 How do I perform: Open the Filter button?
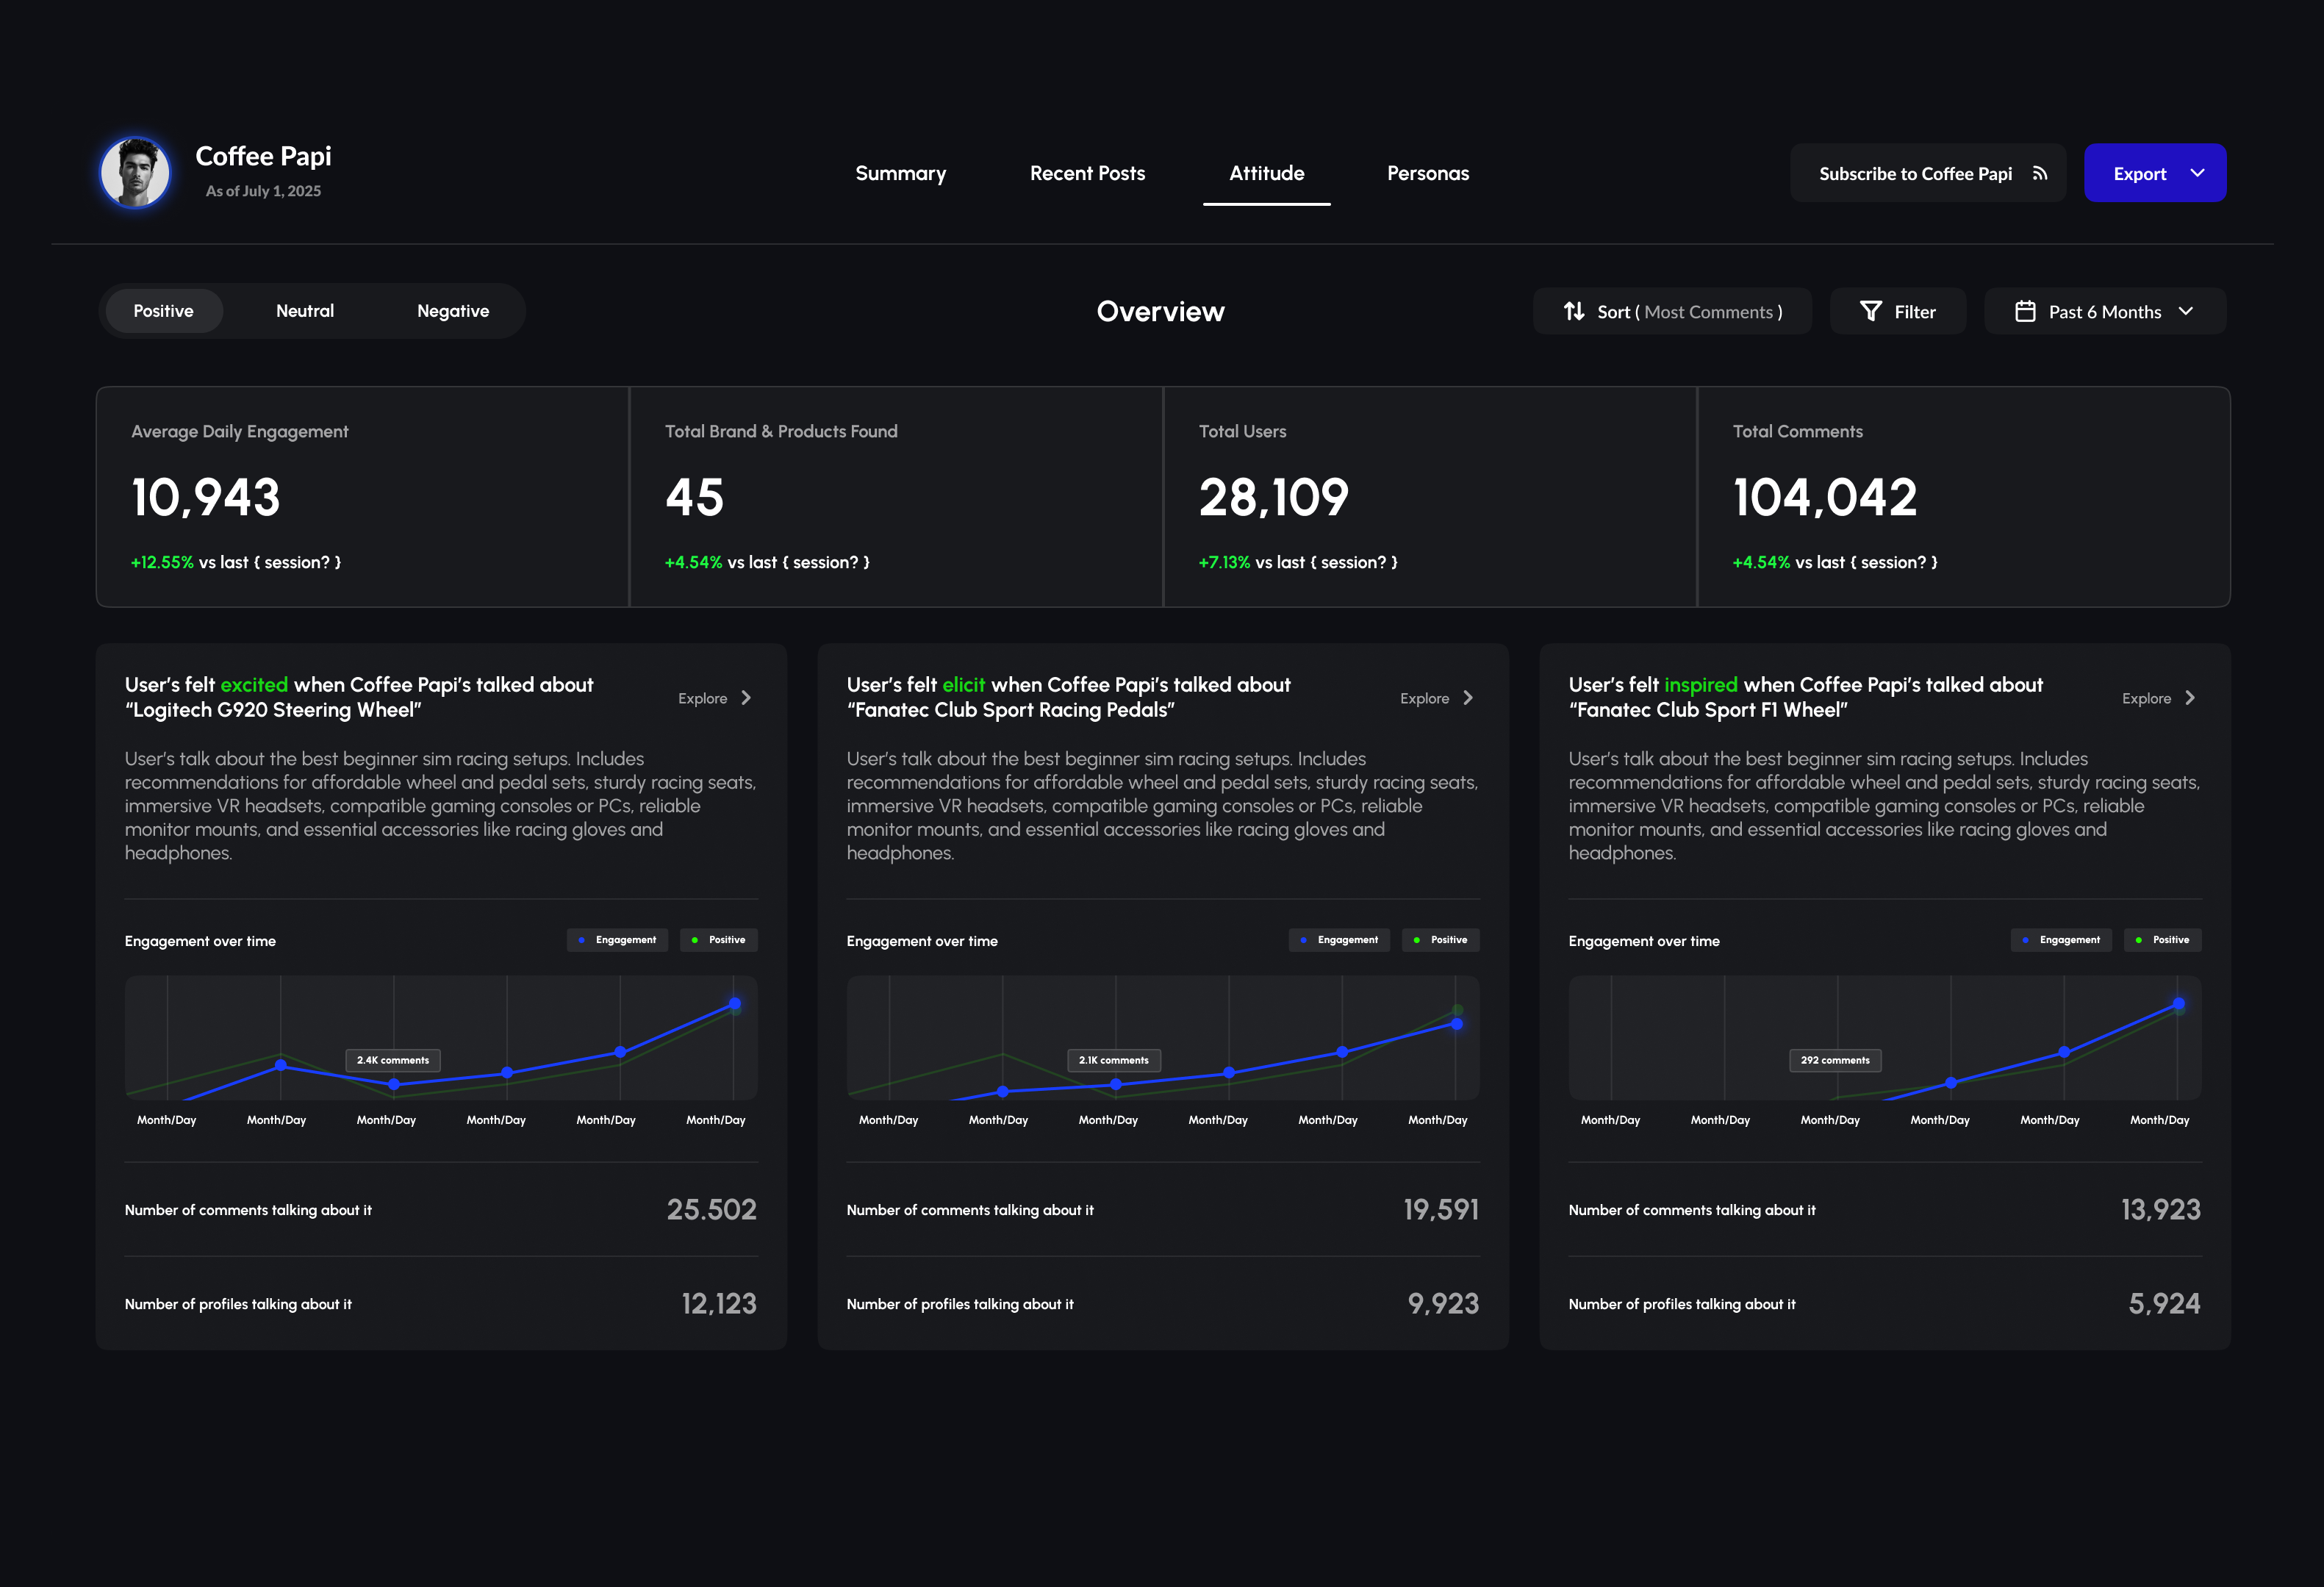coord(1897,311)
